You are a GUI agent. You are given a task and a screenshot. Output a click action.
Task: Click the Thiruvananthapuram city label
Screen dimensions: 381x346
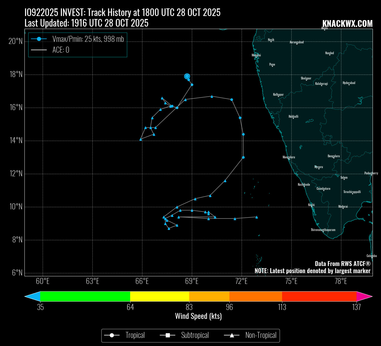pos(323,230)
